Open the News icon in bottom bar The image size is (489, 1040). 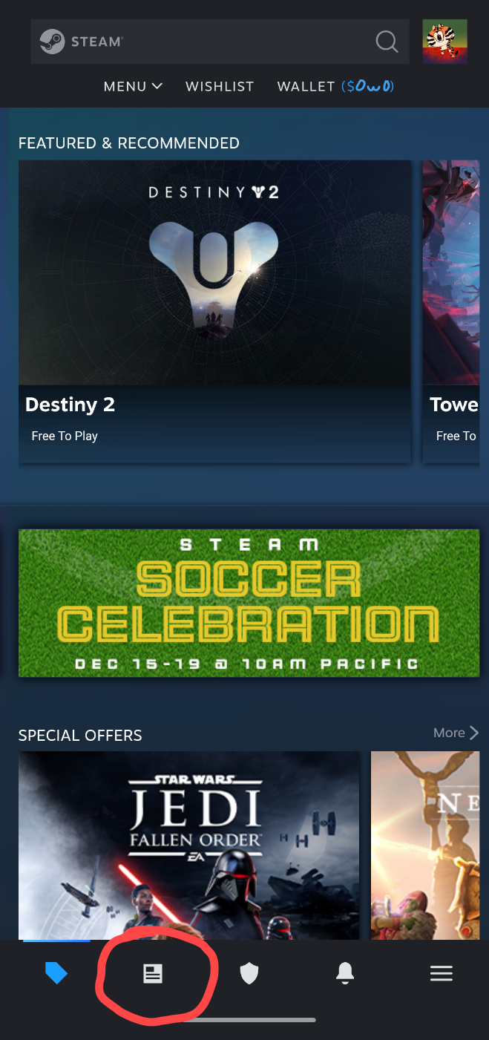[153, 973]
